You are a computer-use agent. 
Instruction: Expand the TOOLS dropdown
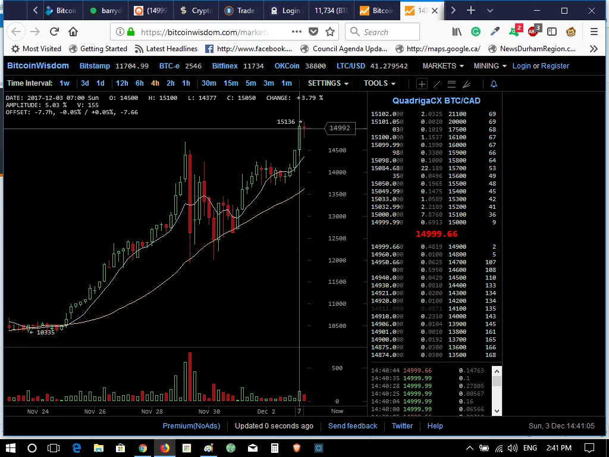pyautogui.click(x=379, y=83)
